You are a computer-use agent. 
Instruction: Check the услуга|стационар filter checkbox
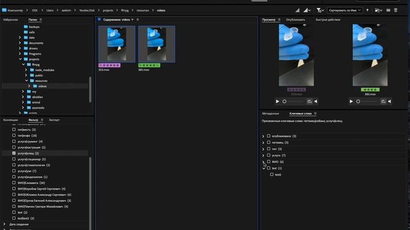click(x=14, y=159)
